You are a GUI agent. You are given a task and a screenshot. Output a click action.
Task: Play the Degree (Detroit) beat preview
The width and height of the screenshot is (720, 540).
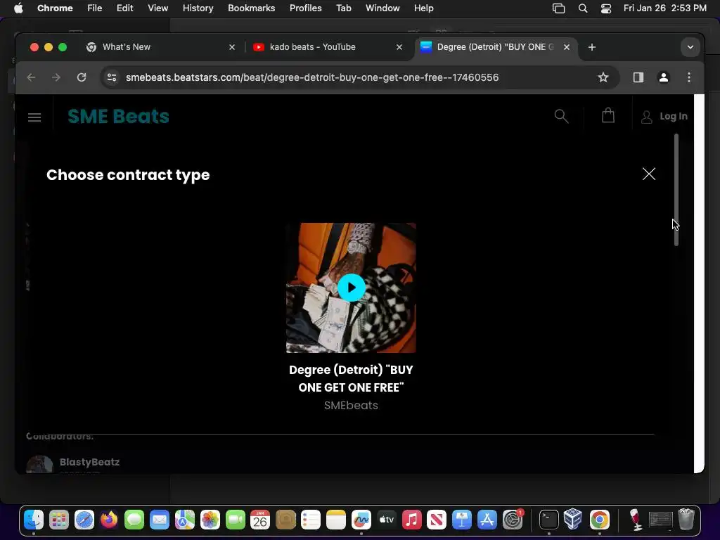coord(352,288)
